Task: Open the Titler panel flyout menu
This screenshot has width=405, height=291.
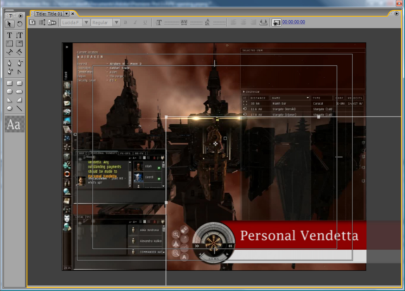Action: coord(397,13)
